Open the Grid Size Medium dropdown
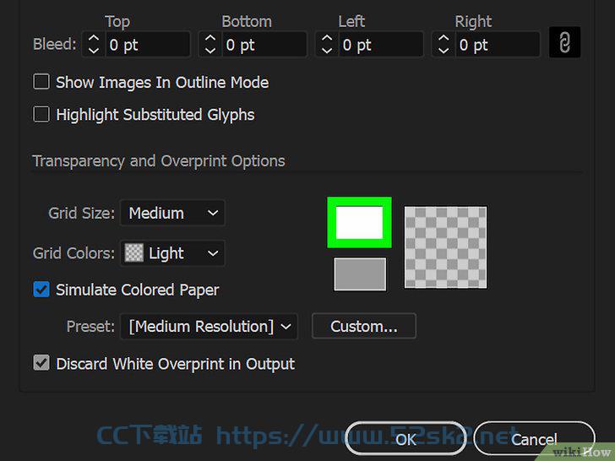615x461 pixels. coord(172,213)
